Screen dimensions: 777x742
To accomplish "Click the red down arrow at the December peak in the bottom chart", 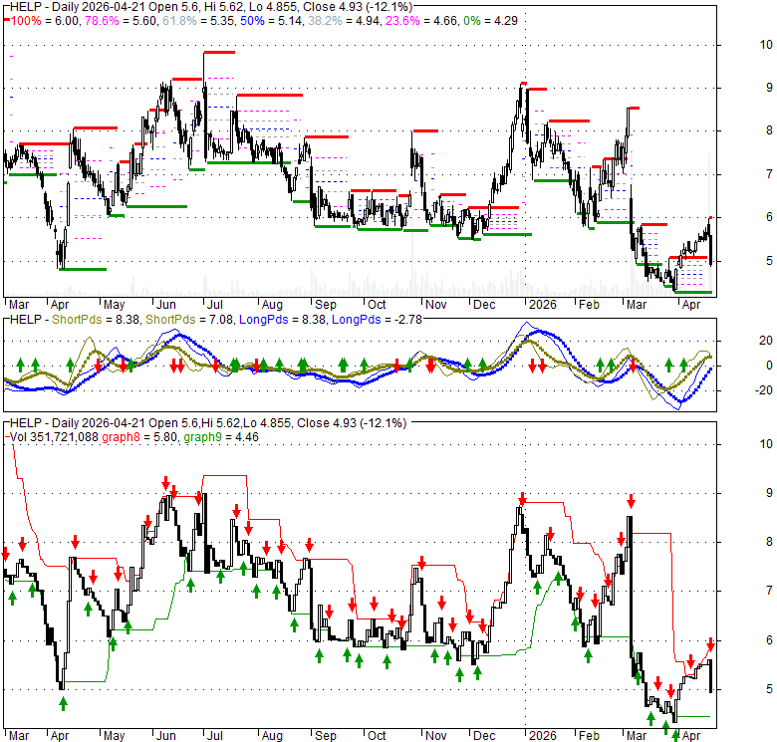I will click(521, 498).
